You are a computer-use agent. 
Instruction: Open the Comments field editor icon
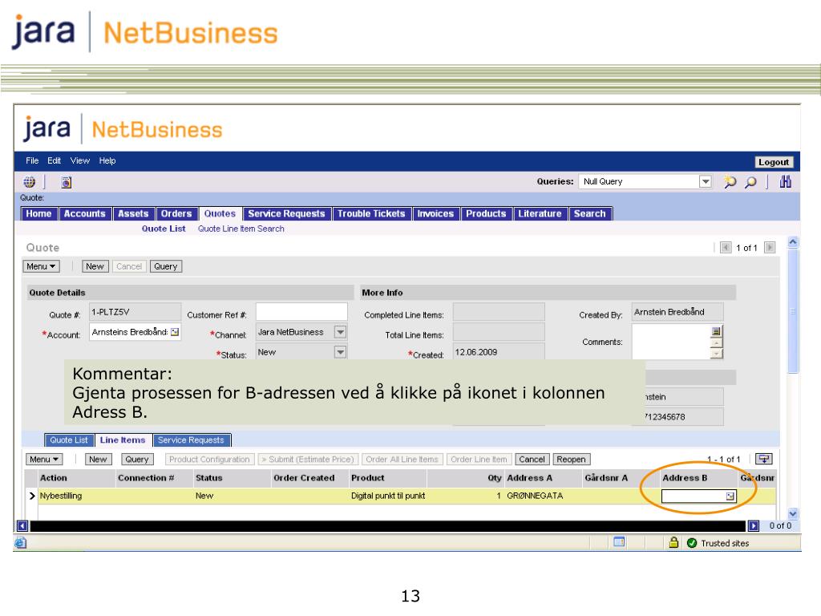716,331
